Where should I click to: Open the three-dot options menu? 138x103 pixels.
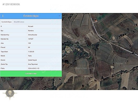coord(3,16)
